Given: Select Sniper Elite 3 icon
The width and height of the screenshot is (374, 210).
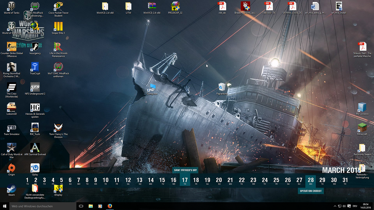Looking at the screenshot, I should [x=58, y=28].
